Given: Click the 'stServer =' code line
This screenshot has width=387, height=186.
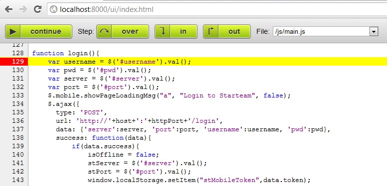Looking at the screenshot, I should (x=147, y=163).
